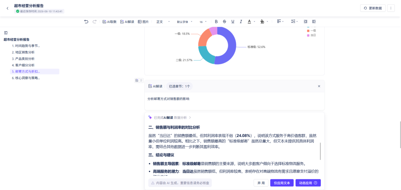Image resolution: width=401 pixels, height=190 pixels.
Task: Click the 仅应用文本 button
Action: (x=282, y=183)
